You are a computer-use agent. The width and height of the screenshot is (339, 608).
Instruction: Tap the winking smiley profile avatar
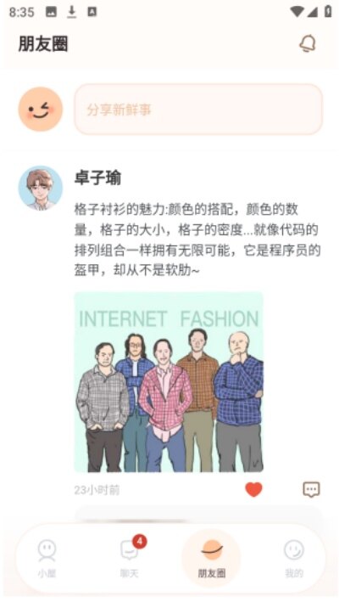tap(41, 109)
